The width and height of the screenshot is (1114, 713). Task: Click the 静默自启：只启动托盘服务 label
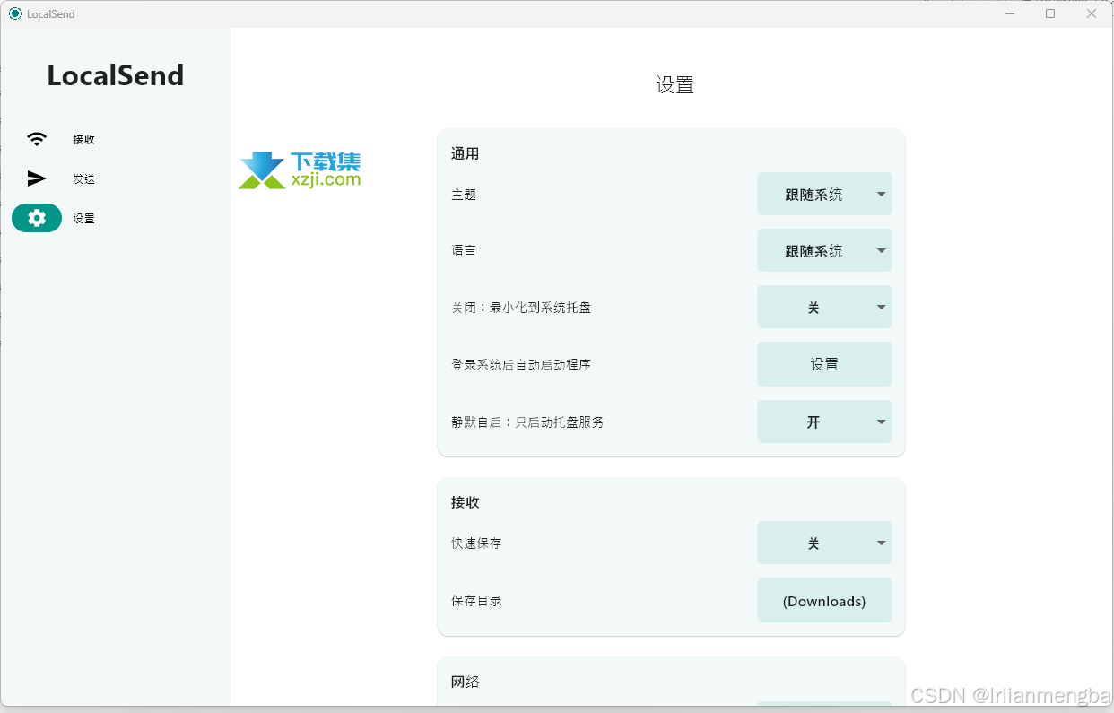coord(527,422)
